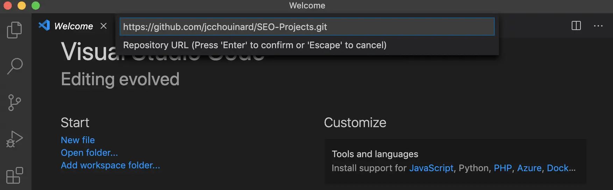Click the PHP language support link
The width and height of the screenshot is (613, 190).
tap(503, 168)
